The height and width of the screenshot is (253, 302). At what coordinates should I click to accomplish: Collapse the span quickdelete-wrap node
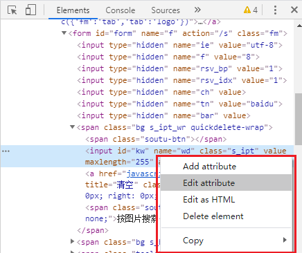(73, 127)
